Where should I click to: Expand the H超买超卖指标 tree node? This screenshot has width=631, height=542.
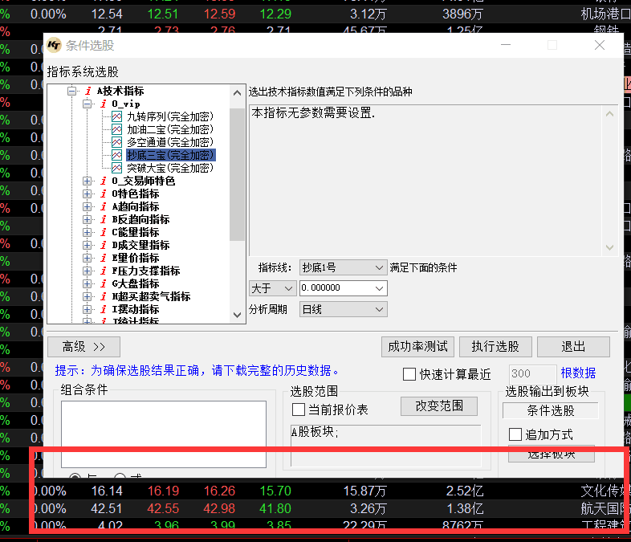[x=87, y=296]
